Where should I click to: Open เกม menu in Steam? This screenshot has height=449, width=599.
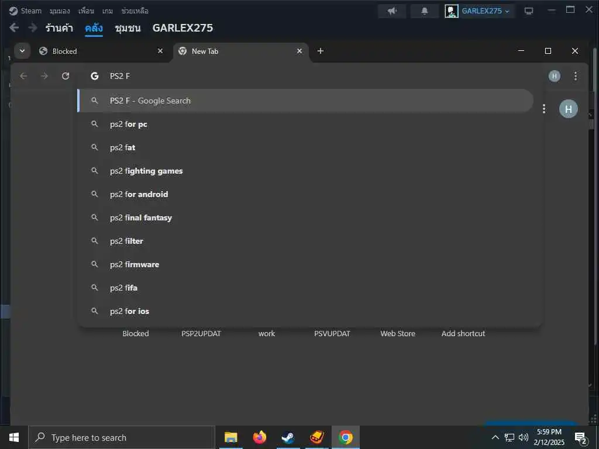[108, 11]
